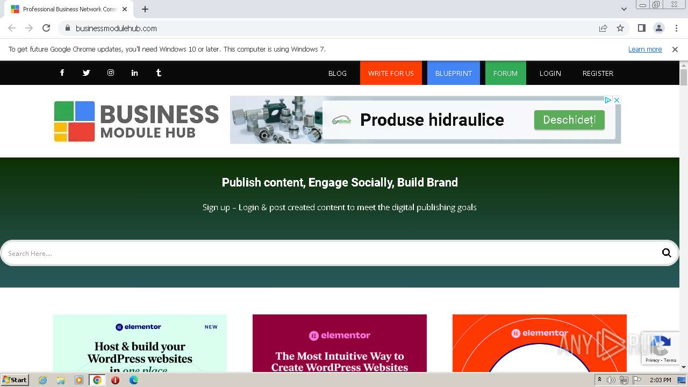Open the Most Intuitive Way Elementor ad
This screenshot has width=688, height=387.
[x=340, y=343]
